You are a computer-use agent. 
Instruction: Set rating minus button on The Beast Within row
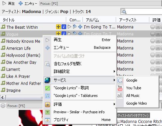(x=153, y=27)
